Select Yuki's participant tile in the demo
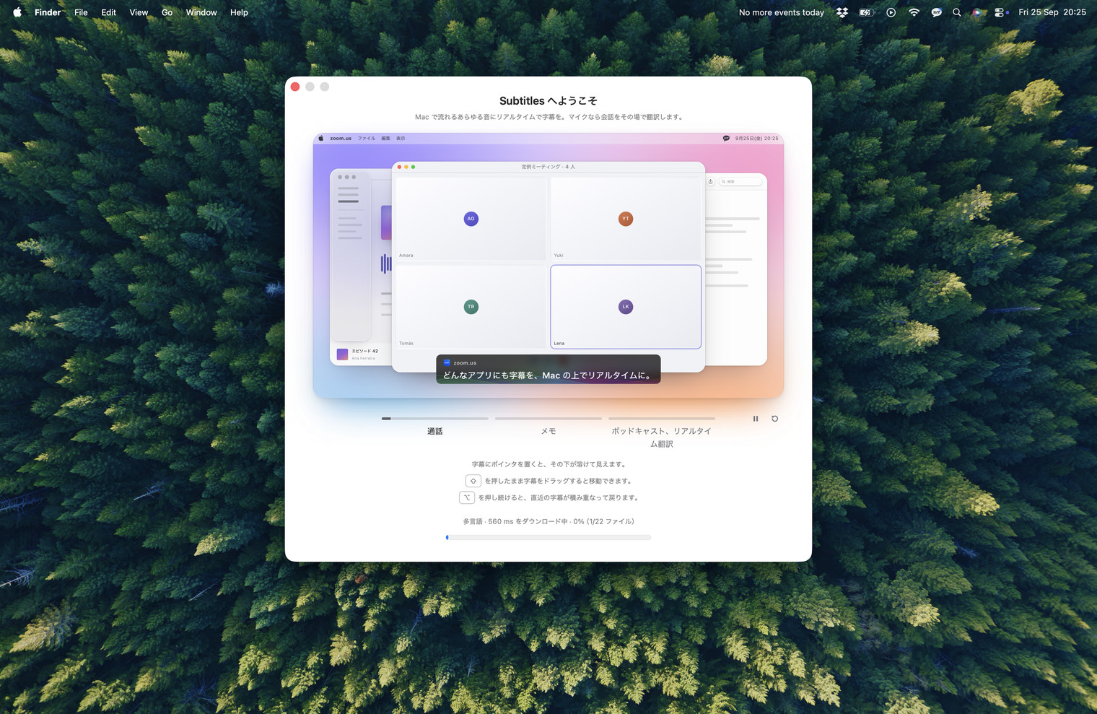 [x=626, y=219]
